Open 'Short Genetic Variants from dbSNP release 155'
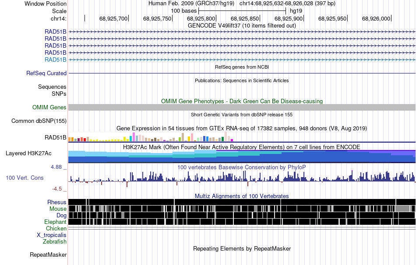 [242, 115]
